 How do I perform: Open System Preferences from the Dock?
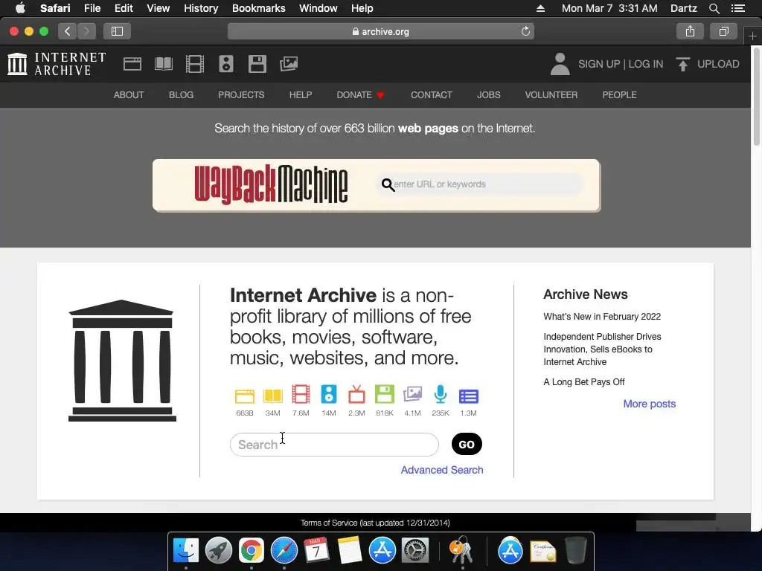[x=414, y=550]
